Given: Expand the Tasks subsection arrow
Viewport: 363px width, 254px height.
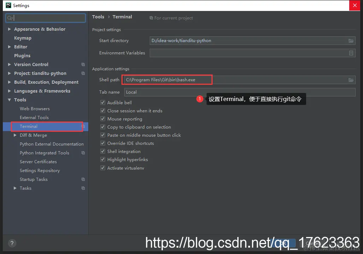Looking at the screenshot, I should point(15,188).
